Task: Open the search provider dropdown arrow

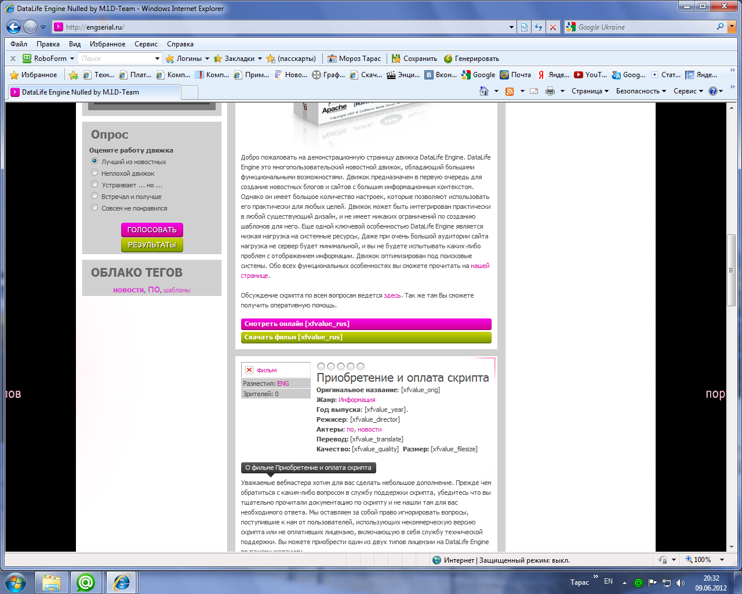Action: click(732, 27)
